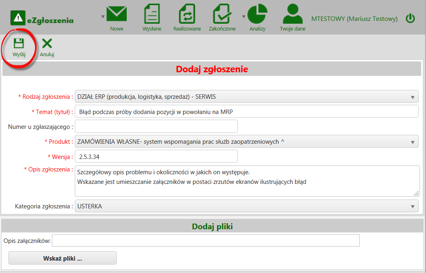This screenshot has height=273, width=426.
Task: Click the Temat (tytuł) input field
Action: (x=247, y=112)
